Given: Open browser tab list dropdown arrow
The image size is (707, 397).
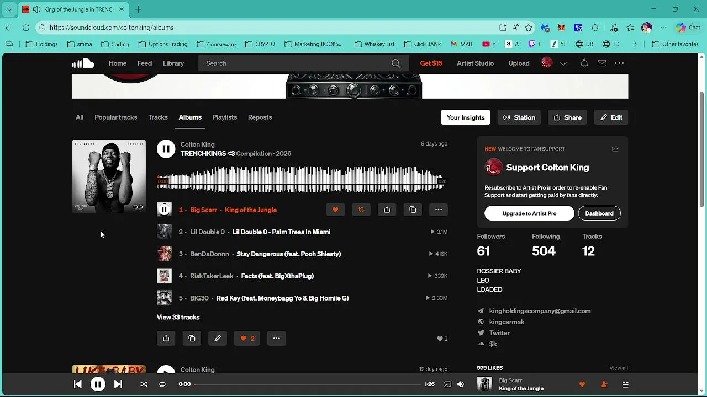Looking at the screenshot, I should (9, 9).
